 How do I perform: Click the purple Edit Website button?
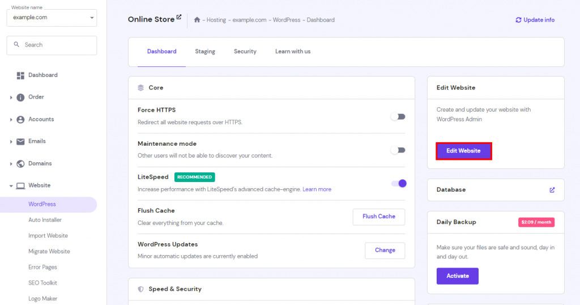click(x=463, y=151)
